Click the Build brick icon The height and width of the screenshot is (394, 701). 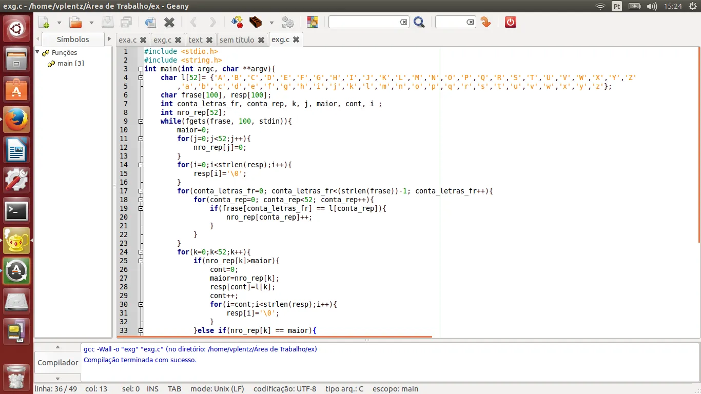[x=255, y=22]
